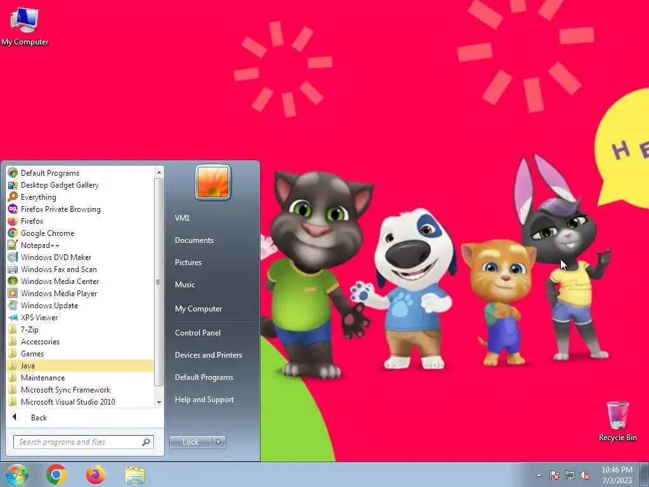The width and height of the screenshot is (649, 487).
Task: Show hidden tray icons arrow
Action: point(539,475)
